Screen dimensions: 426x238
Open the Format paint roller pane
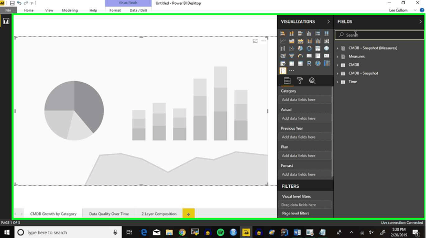pos(300,81)
